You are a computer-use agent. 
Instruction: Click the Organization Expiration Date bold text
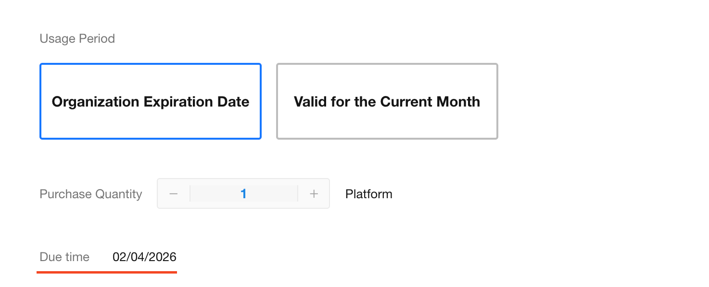(x=151, y=102)
